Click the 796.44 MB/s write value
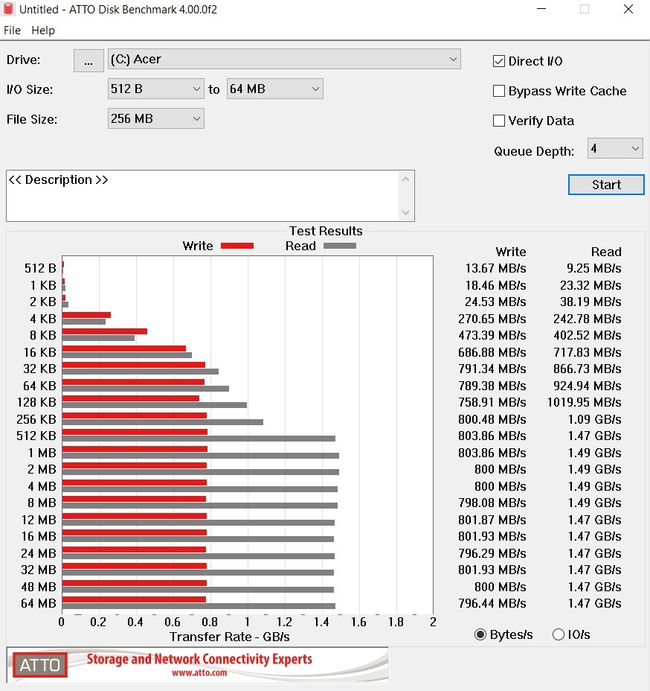 click(x=492, y=603)
